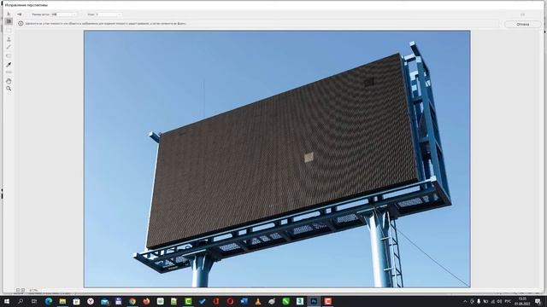The height and width of the screenshot is (307, 547).
Task: Open File Explorer from the taskbar
Action: [62, 301]
